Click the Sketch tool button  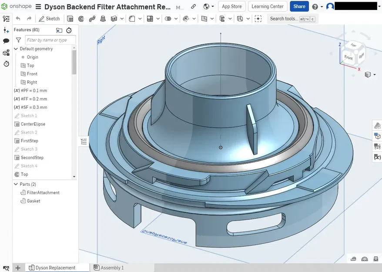tap(49, 19)
